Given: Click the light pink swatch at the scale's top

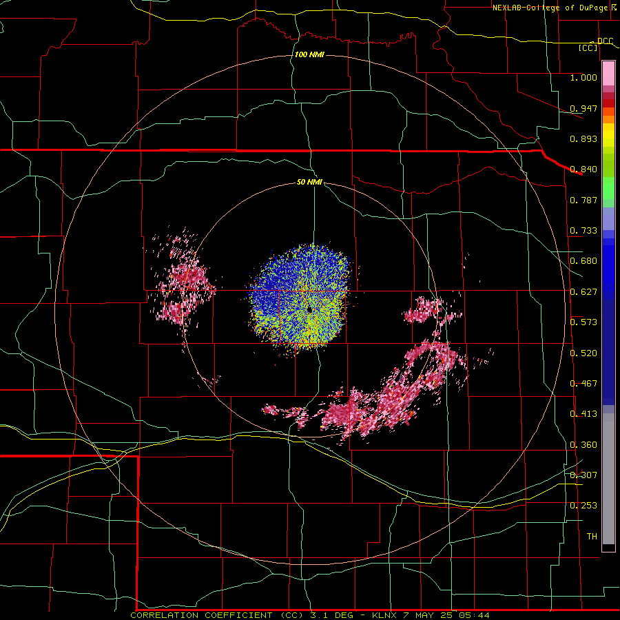Looking at the screenshot, I should [x=608, y=74].
